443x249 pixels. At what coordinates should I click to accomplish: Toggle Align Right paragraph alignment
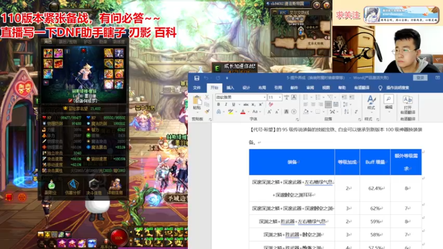click(321, 105)
